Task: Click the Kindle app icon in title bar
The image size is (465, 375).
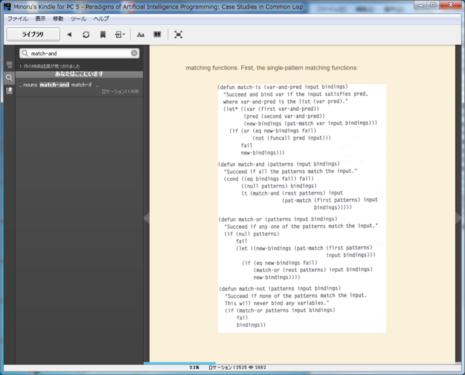Action: (x=8, y=6)
